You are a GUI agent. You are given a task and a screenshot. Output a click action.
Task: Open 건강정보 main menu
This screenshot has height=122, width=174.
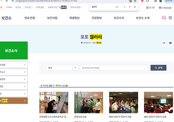(97, 18)
